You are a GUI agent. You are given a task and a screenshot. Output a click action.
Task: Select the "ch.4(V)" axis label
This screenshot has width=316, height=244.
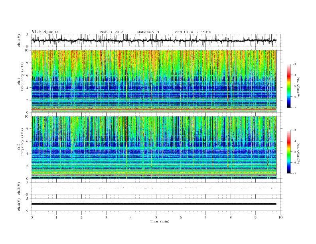point(19,205)
